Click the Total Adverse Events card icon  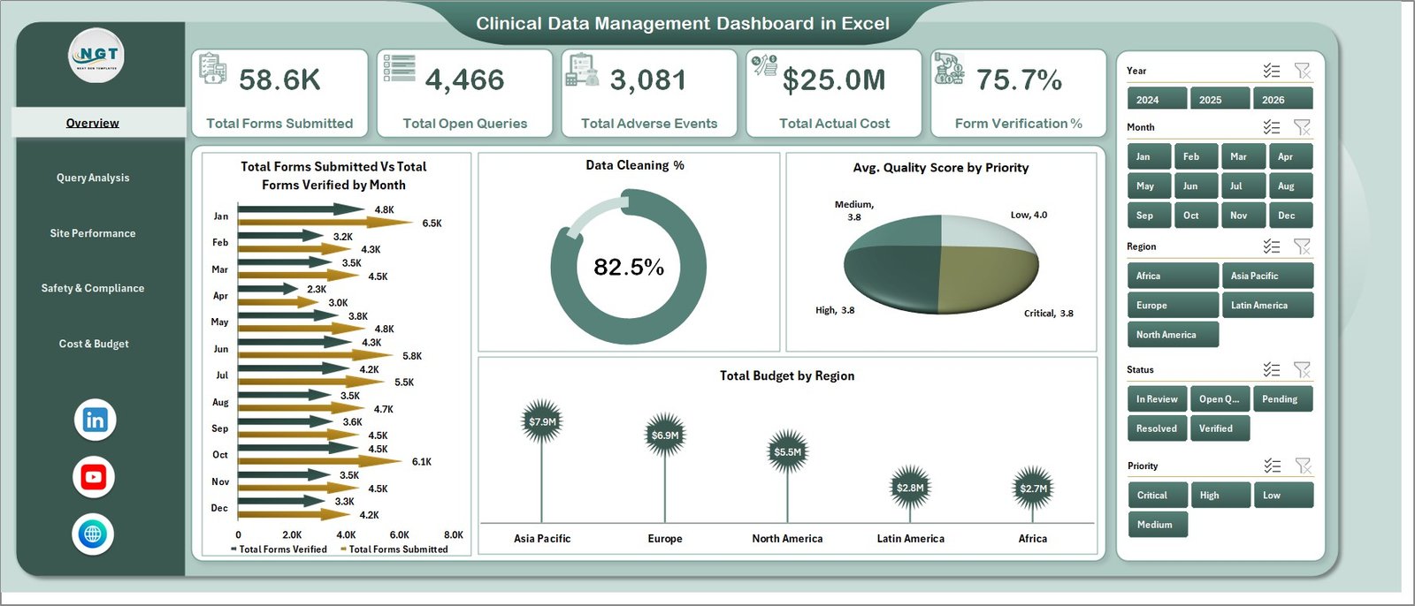(x=582, y=70)
